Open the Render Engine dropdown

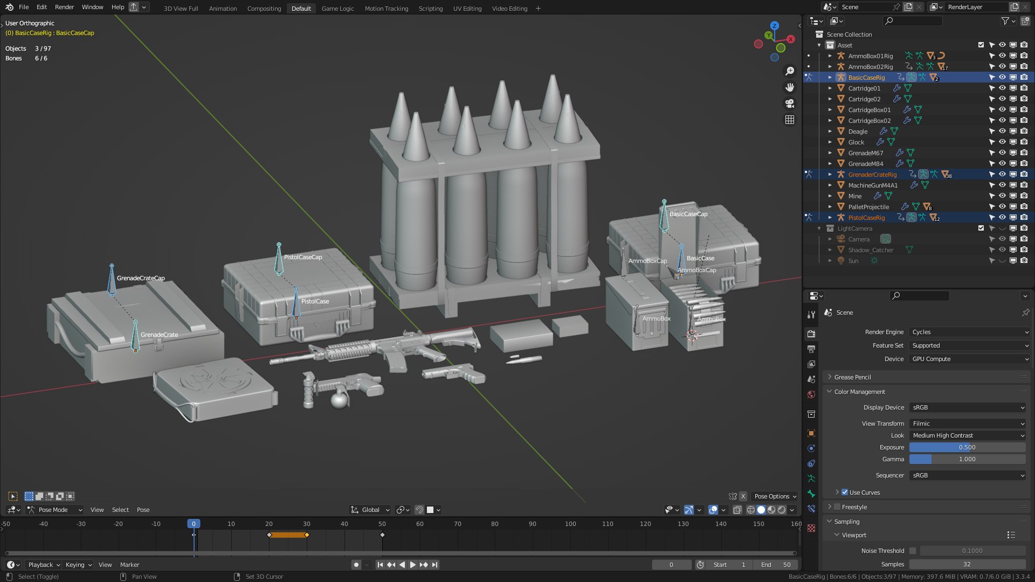[970, 332]
